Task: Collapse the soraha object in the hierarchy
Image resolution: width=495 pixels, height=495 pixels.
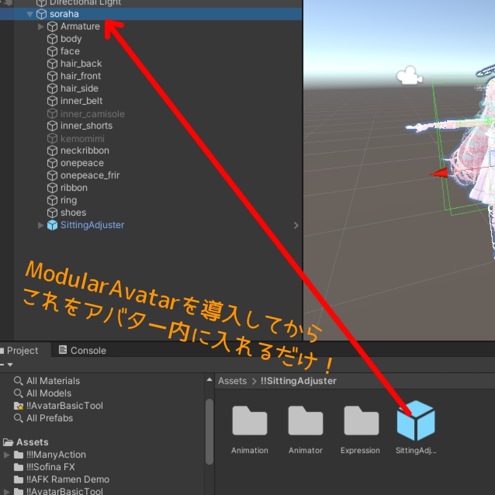Action: point(30,14)
